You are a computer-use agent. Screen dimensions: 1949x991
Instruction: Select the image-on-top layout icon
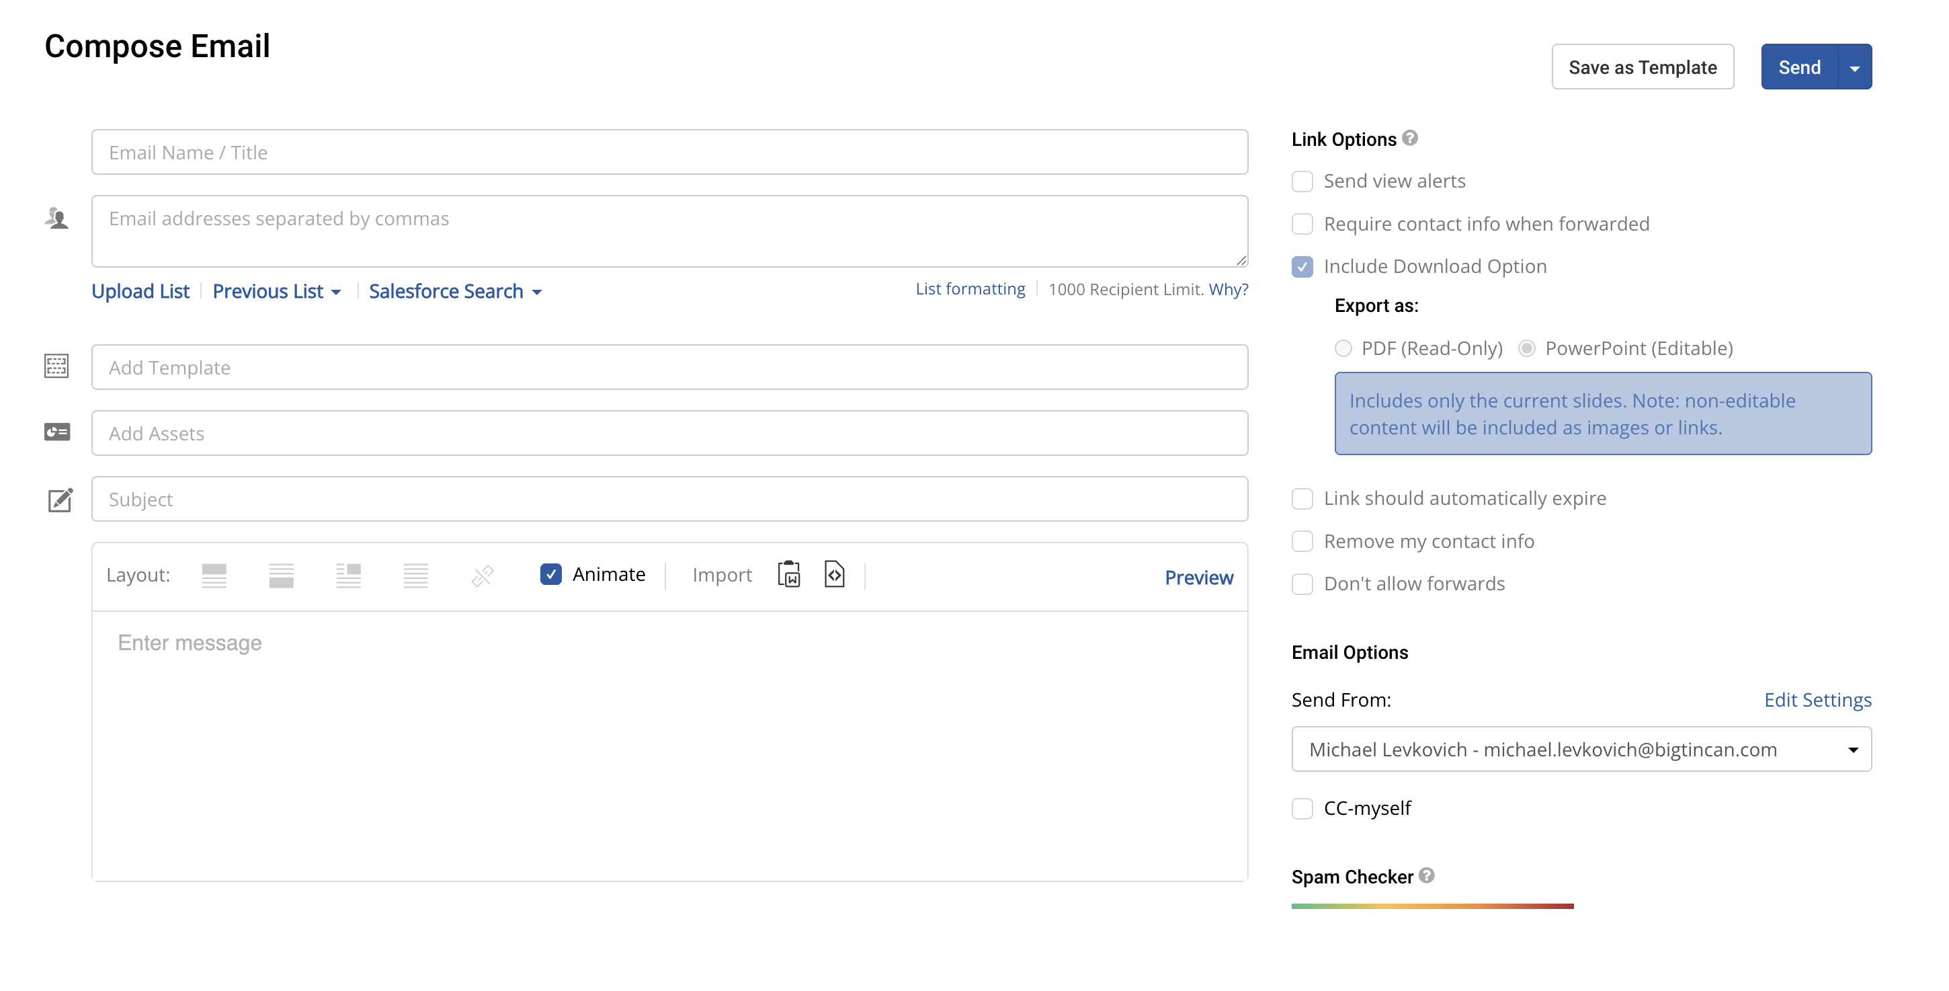214,576
